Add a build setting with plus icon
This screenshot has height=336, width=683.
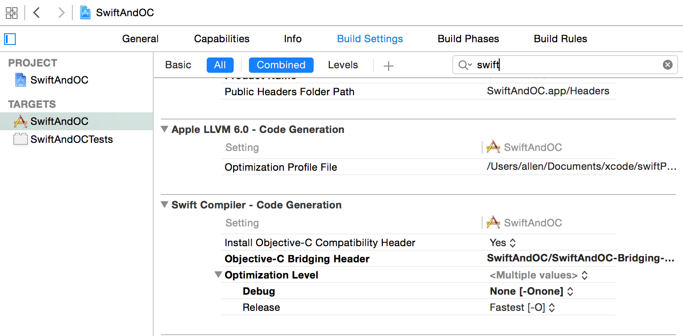point(389,66)
